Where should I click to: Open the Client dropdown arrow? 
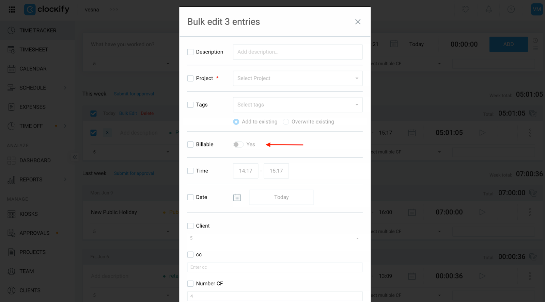[x=357, y=238]
